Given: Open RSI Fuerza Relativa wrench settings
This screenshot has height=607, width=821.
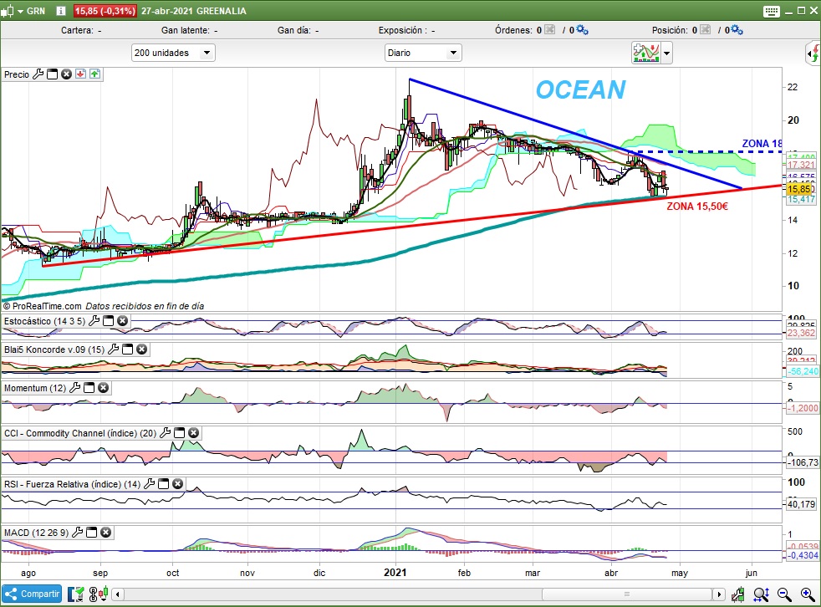Looking at the screenshot, I should point(149,484).
